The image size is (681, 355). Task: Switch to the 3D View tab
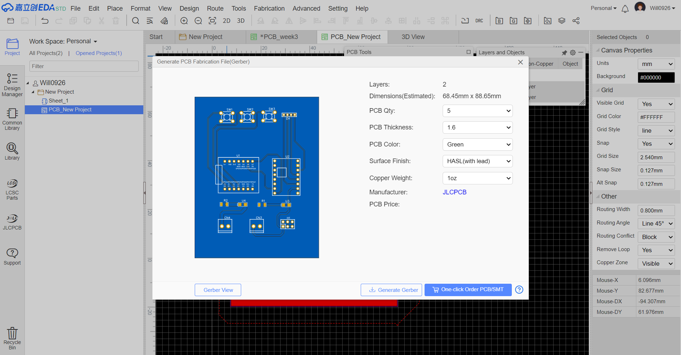click(413, 37)
